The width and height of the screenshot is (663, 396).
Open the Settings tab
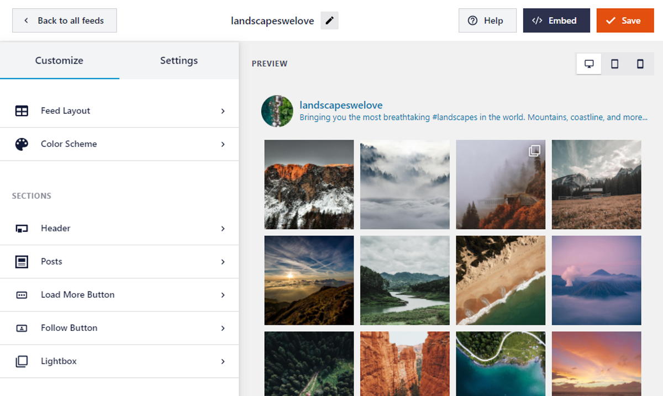pos(178,61)
